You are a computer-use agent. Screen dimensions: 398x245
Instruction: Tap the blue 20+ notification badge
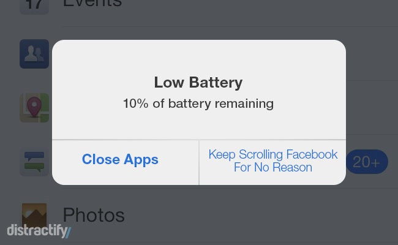(x=367, y=162)
